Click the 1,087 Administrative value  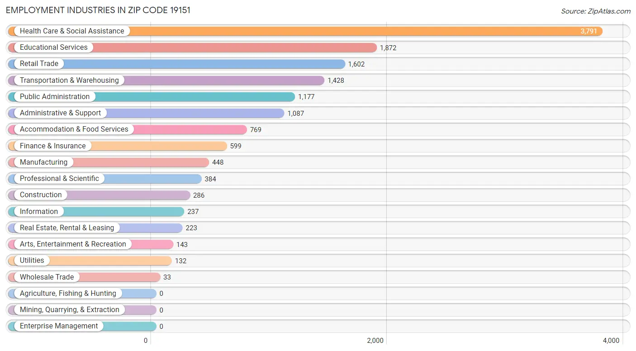[296, 114]
